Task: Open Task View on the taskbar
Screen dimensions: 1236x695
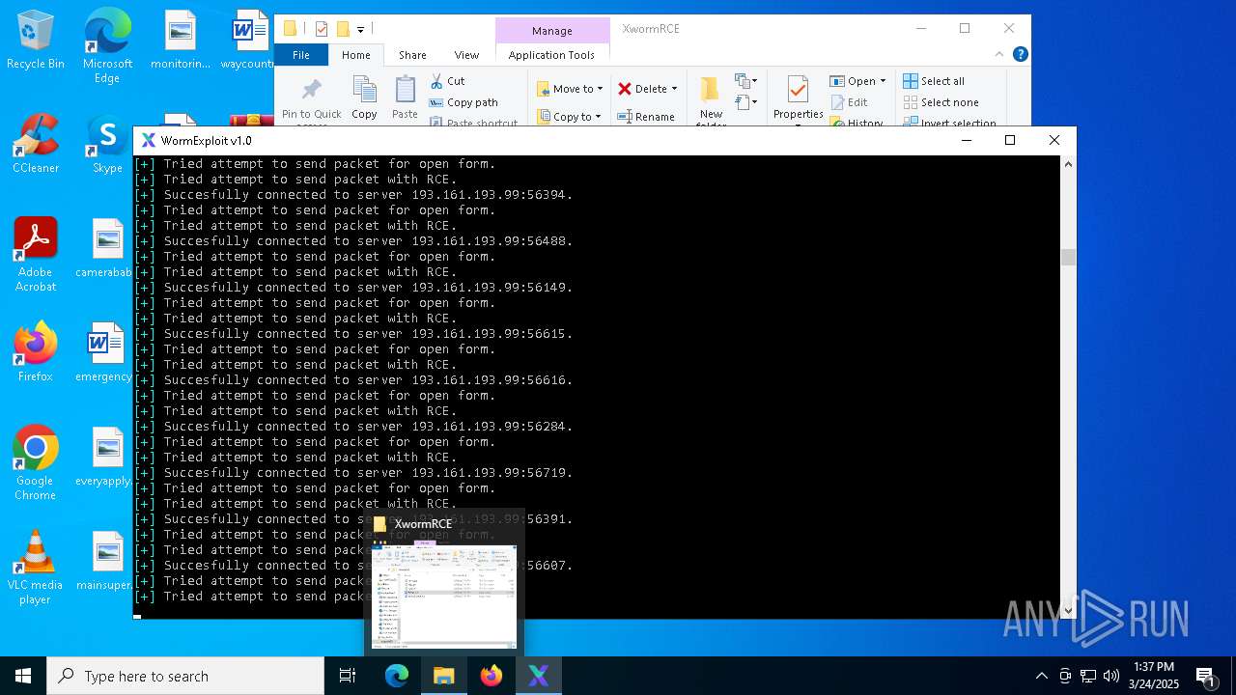Action: [348, 676]
